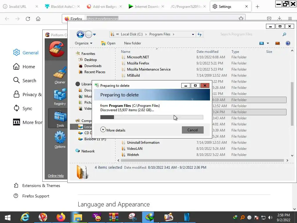This screenshot has width=297, height=223.
Task: Launch Internet Explorer from the taskbar
Action: coord(25,217)
